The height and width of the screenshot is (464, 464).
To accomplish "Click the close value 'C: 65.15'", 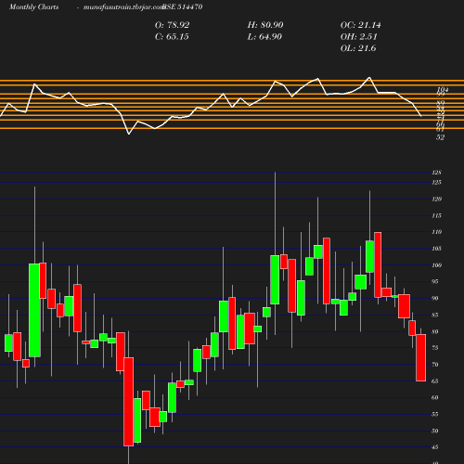I will (x=172, y=37).
